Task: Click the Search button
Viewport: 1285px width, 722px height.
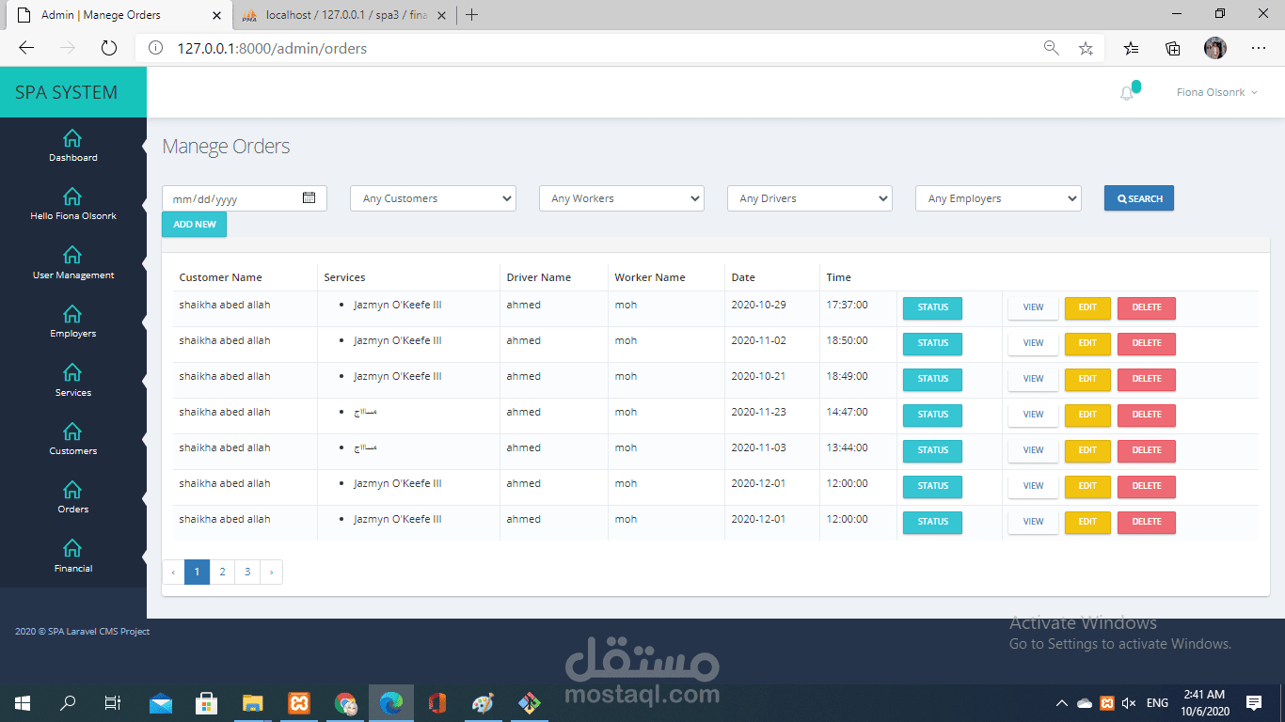Action: tap(1139, 198)
